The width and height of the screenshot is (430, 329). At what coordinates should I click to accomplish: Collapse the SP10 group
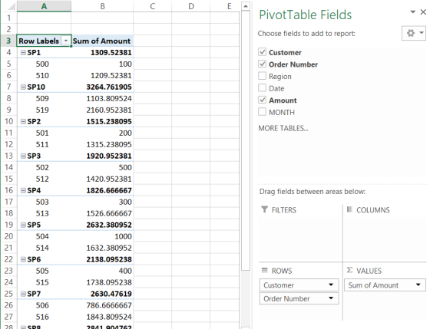pos(23,87)
